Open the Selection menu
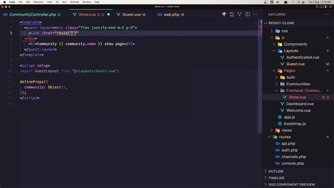Viewport: 334px width, 188px height. [x=38, y=2]
